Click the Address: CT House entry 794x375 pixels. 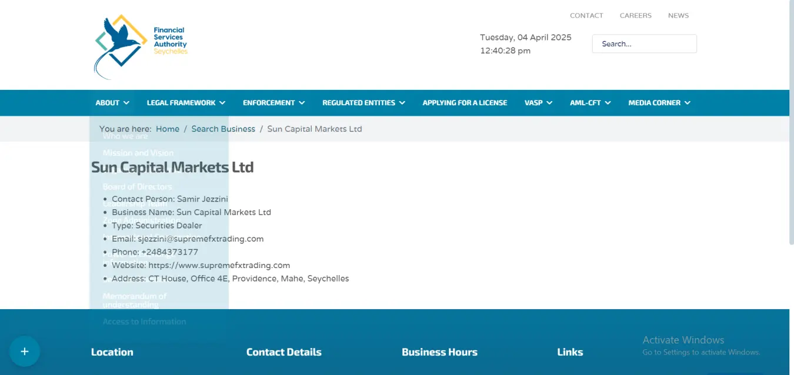click(x=231, y=279)
